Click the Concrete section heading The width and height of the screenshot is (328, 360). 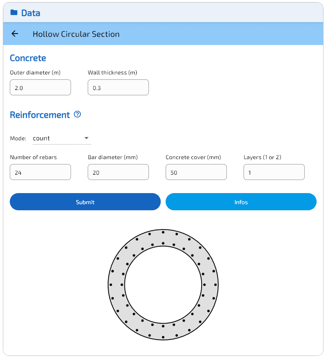[28, 58]
